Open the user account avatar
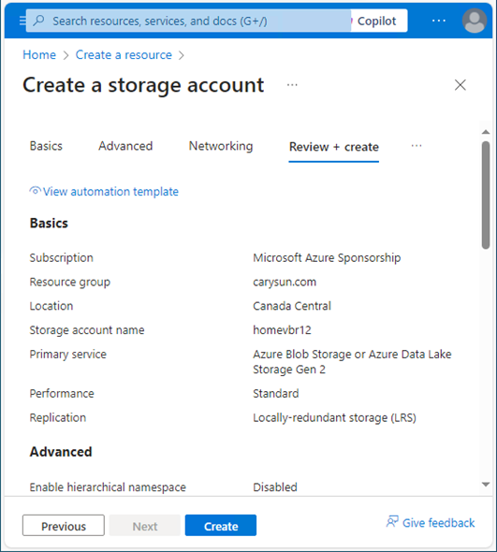Screen dimensions: 497x552 point(475,21)
